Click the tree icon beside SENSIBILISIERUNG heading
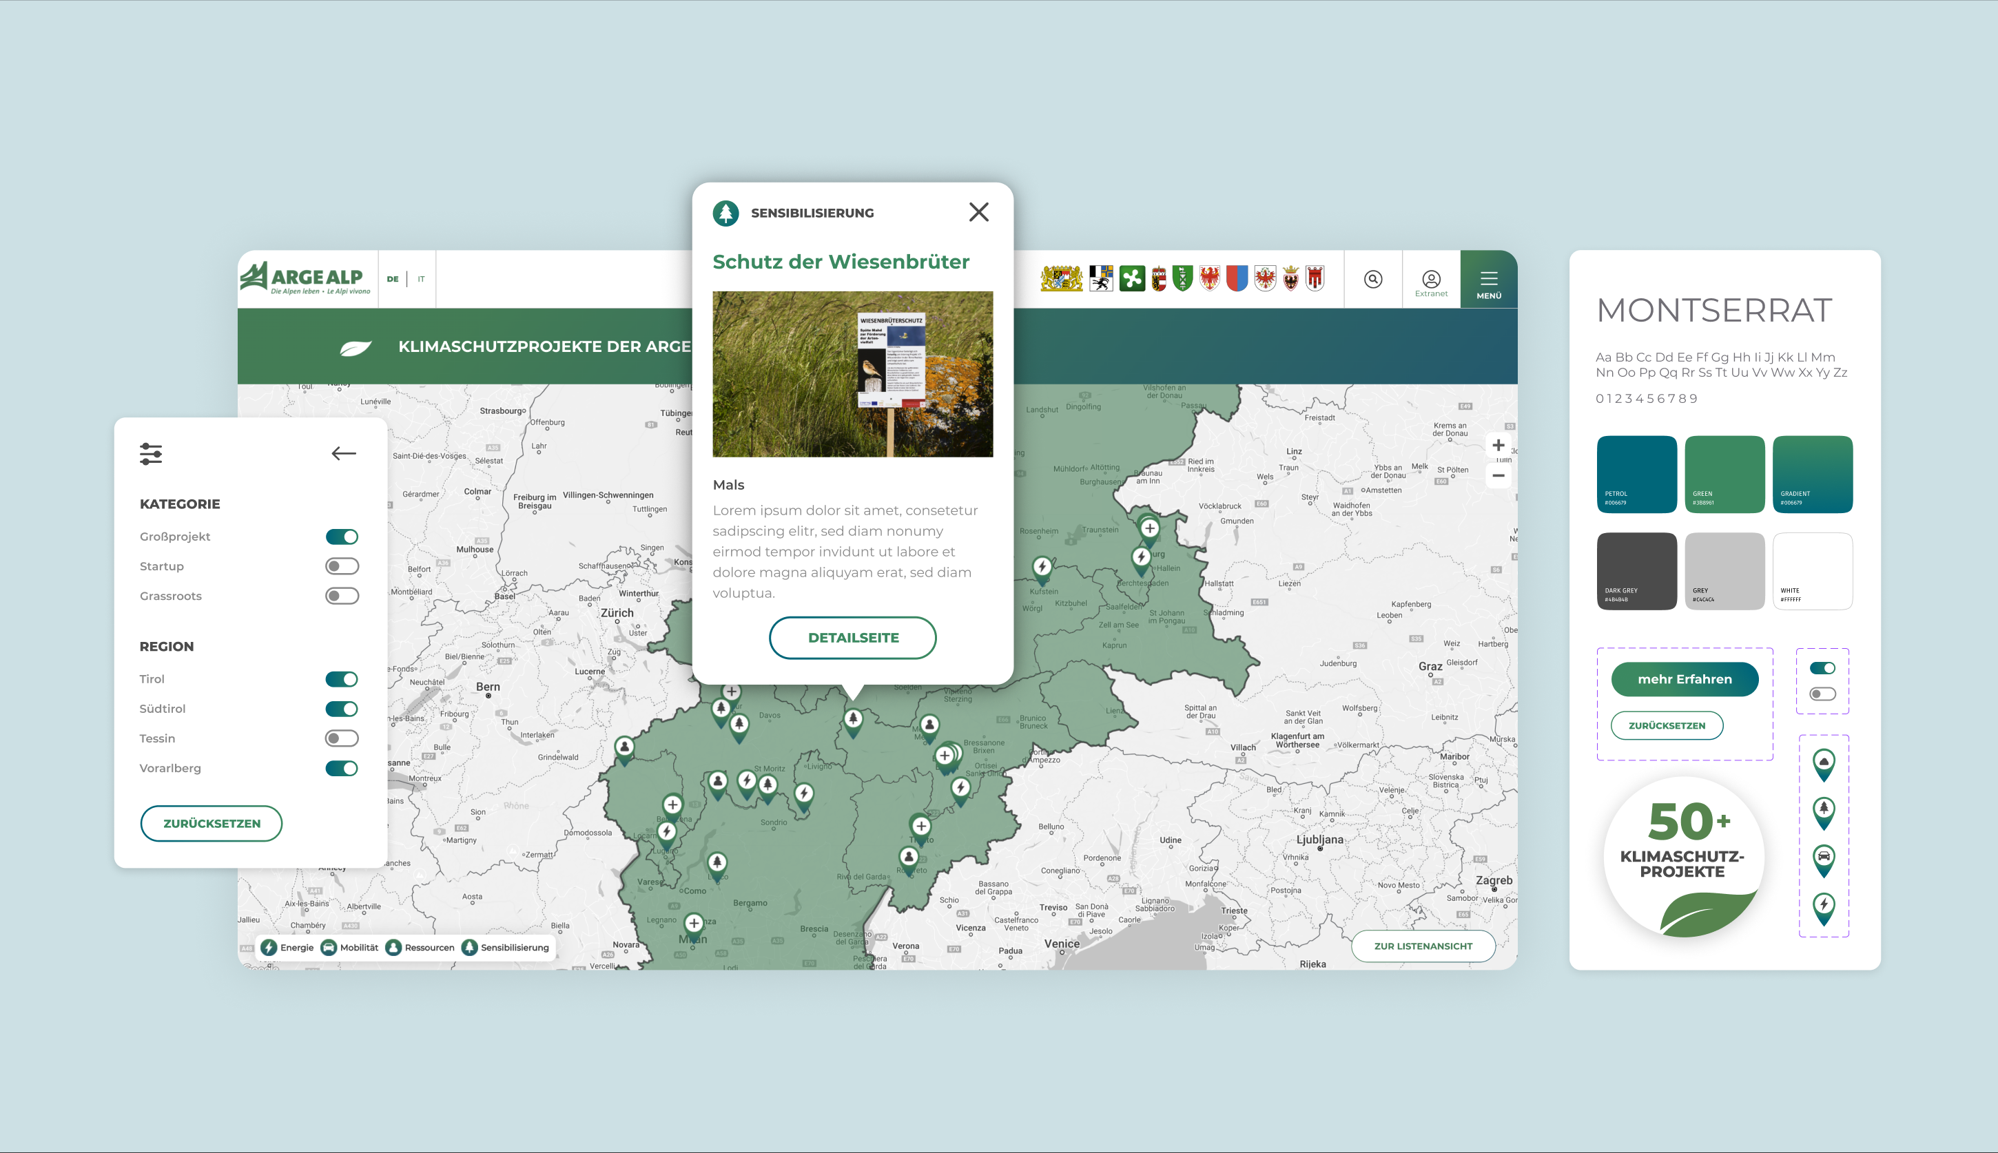Viewport: 1998px width, 1153px height. point(725,213)
